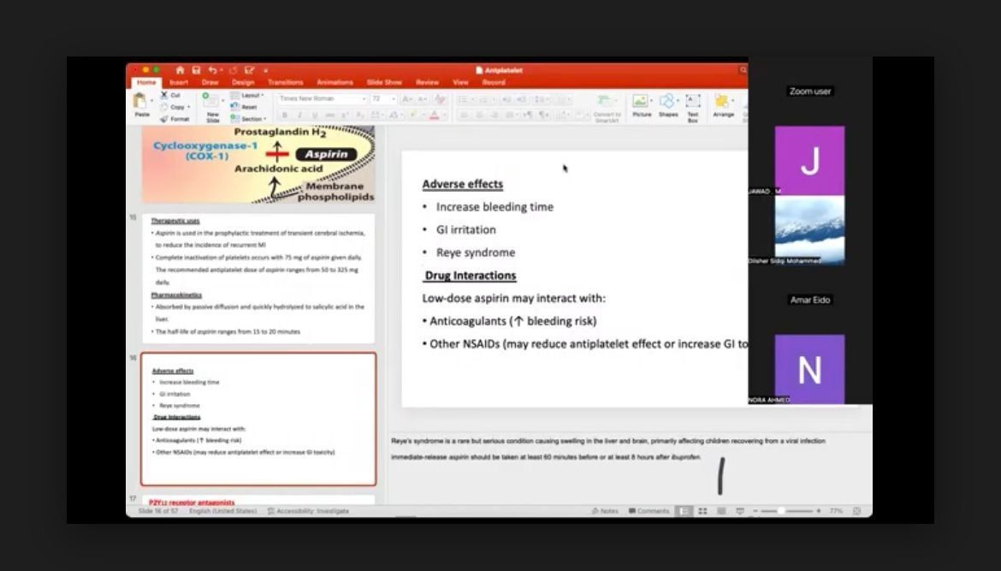
Task: Click the Format painter button
Action: pos(175,119)
